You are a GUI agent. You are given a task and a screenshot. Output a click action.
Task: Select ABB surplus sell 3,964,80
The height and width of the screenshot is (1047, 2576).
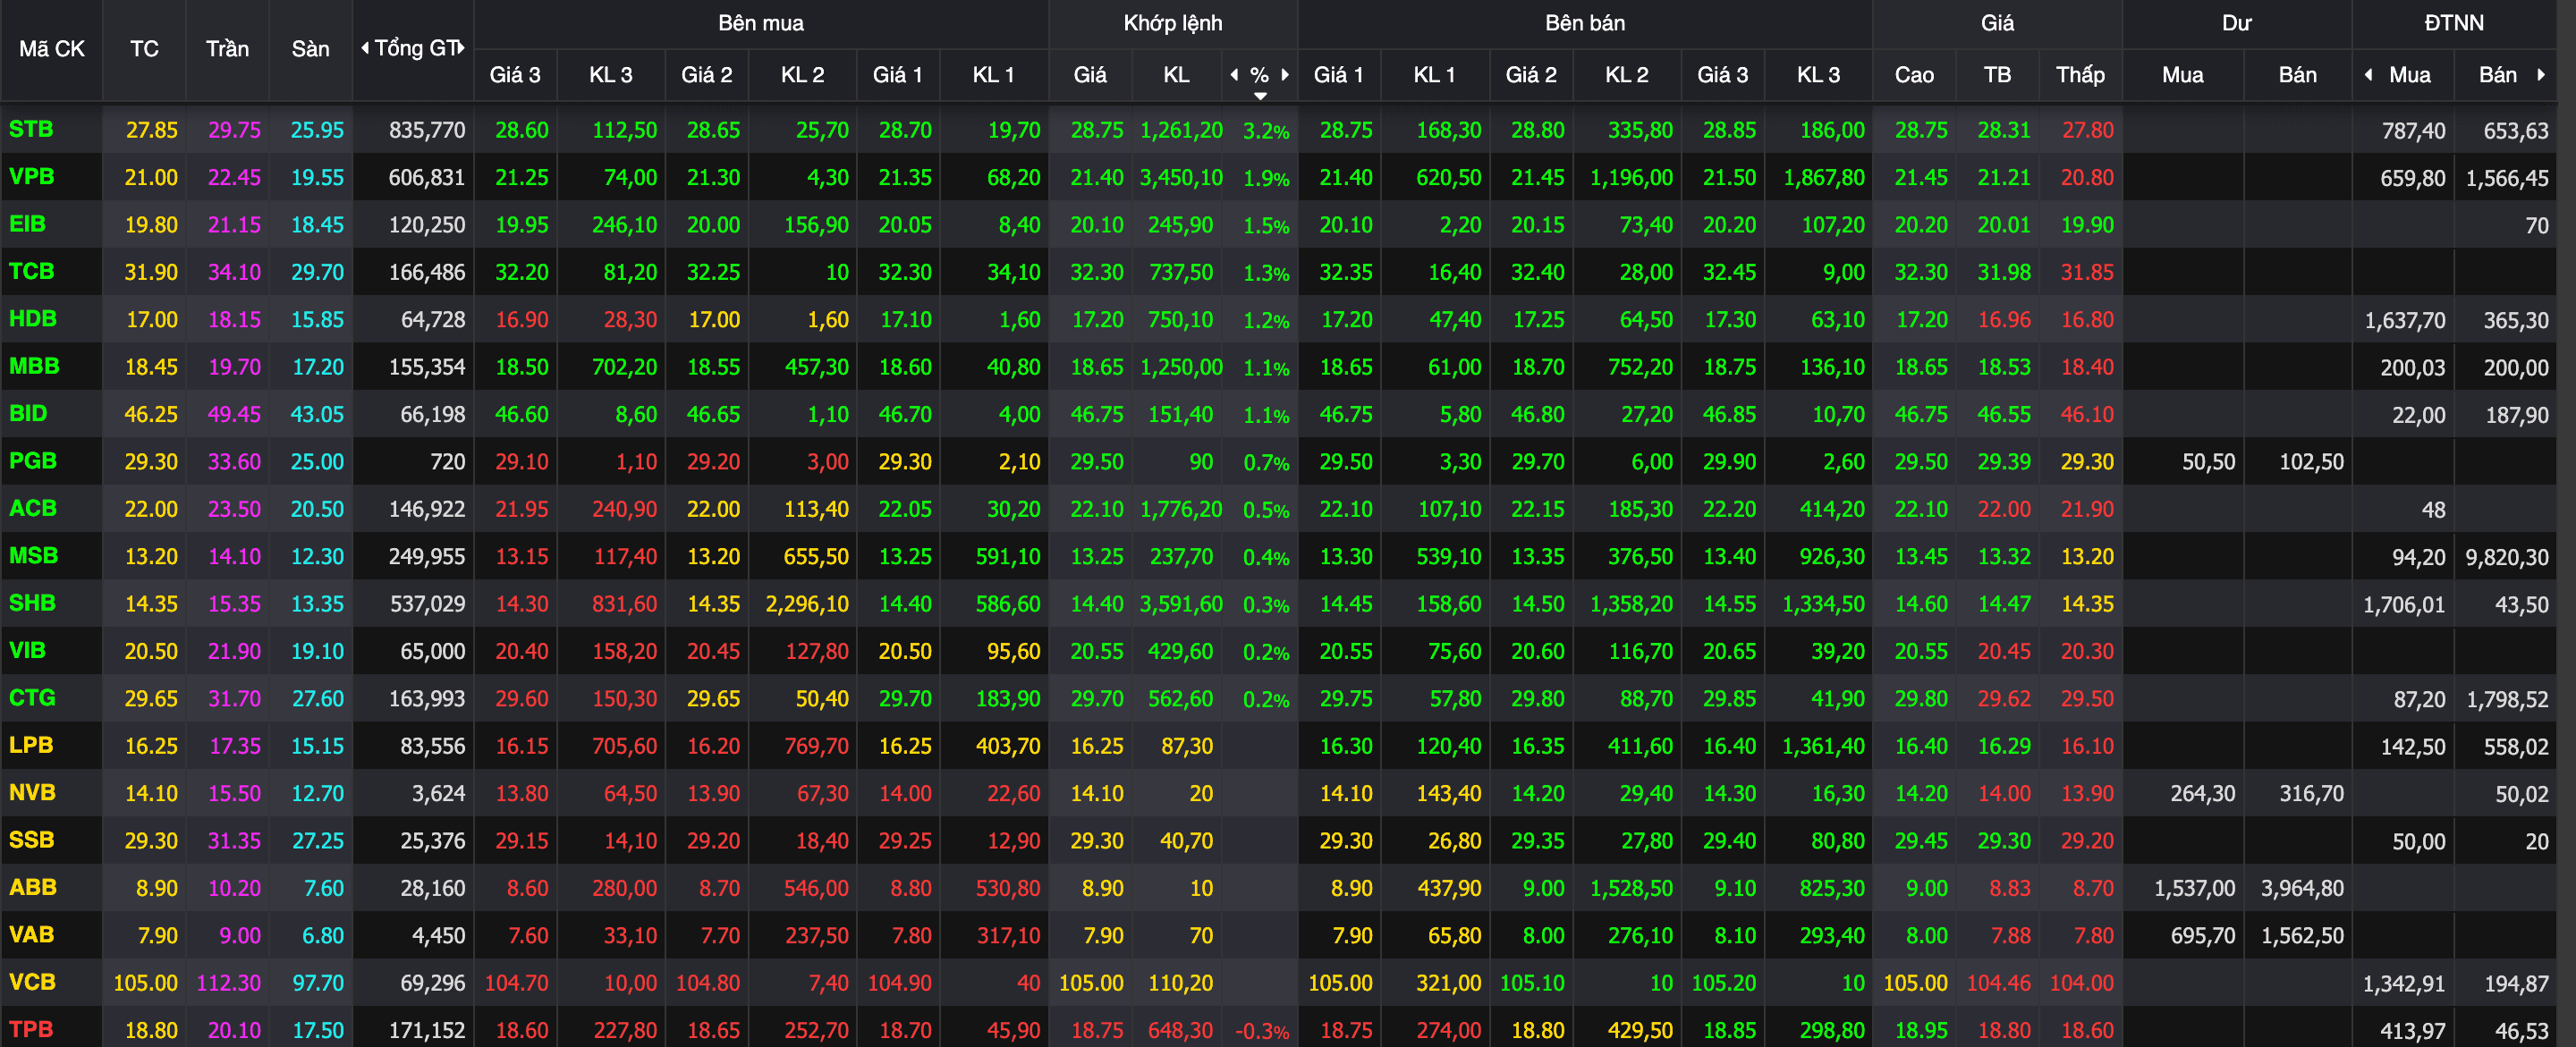coord(2302,888)
